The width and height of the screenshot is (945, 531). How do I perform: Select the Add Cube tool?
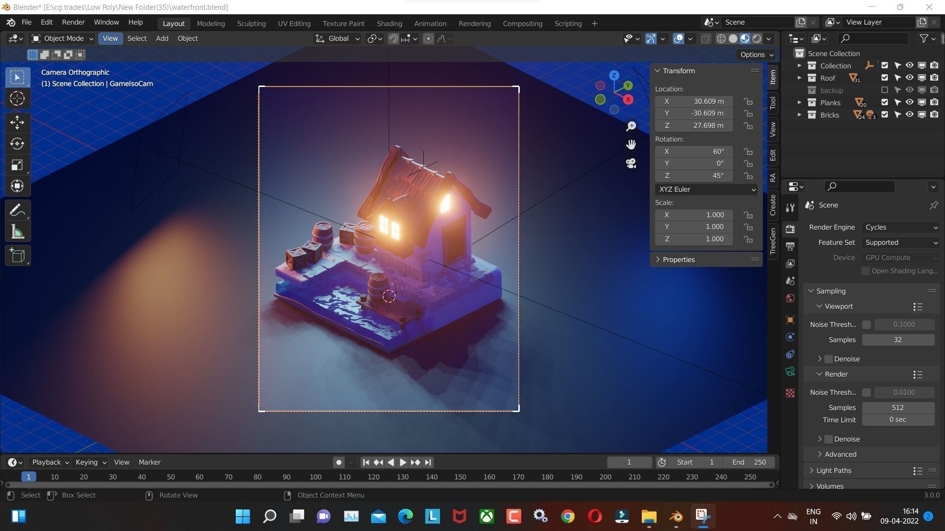(17, 256)
